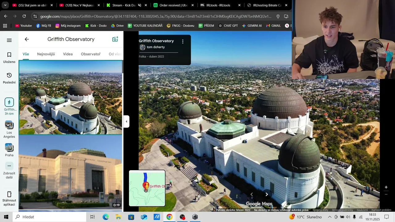
Task: Collapse the side panel with arrow
Action: pyautogui.click(x=126, y=121)
